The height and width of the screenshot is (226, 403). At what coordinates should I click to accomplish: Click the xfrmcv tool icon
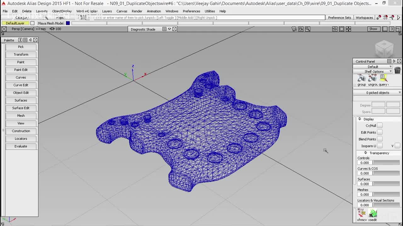pos(361,213)
